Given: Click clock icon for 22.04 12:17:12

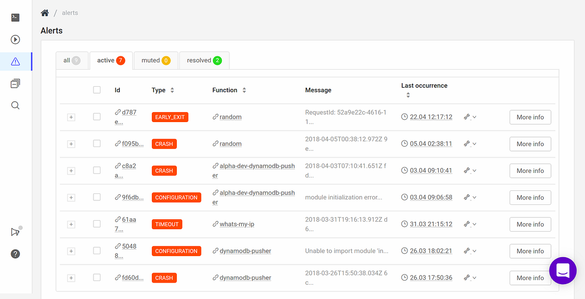Looking at the screenshot, I should (405, 117).
